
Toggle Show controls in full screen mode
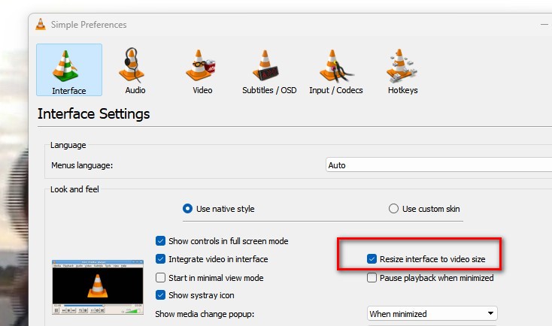click(x=222, y=241)
